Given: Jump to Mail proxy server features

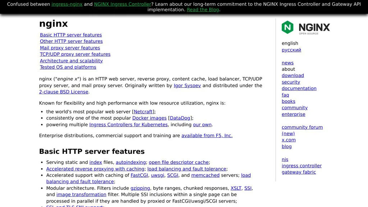Looking at the screenshot, I should (x=70, y=48).
